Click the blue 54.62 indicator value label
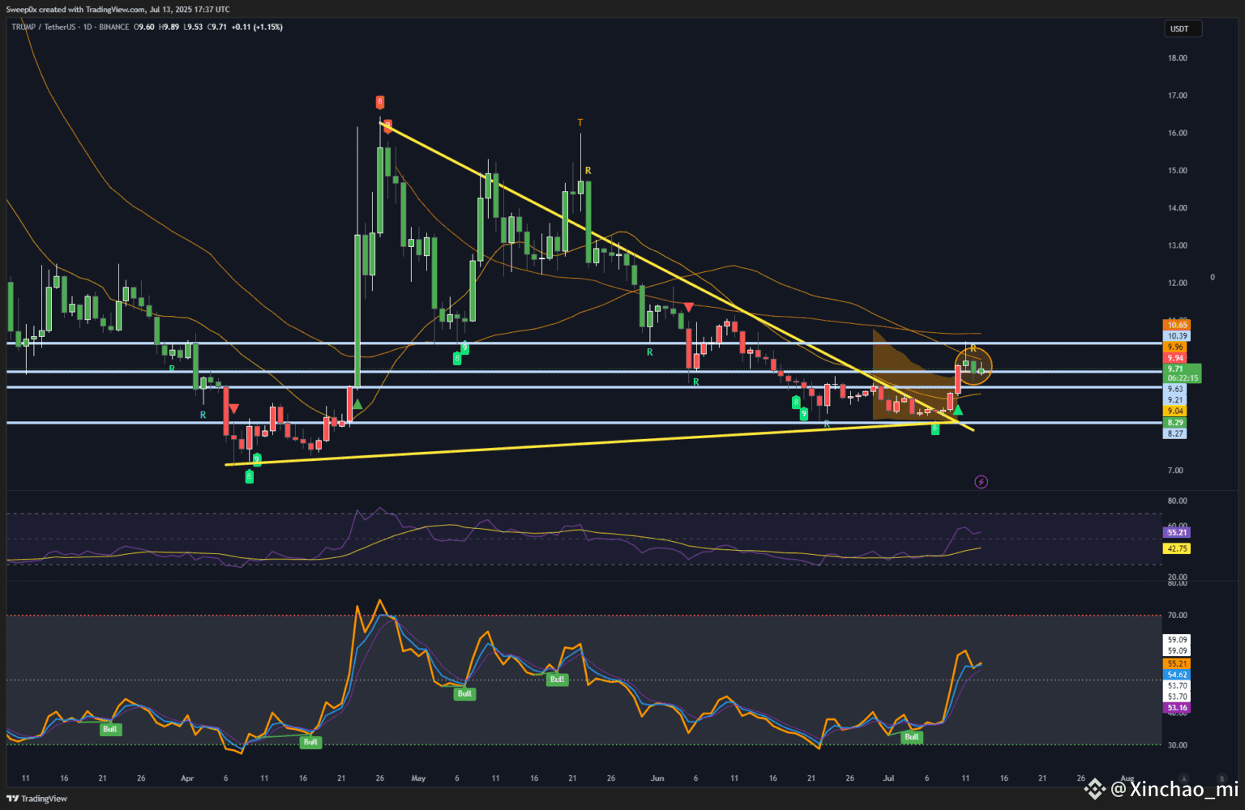The image size is (1245, 810). 1177,675
